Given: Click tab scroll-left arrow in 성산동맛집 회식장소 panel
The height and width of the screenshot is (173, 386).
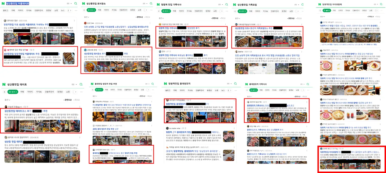Looking at the screenshot, I should click(84, 10).
